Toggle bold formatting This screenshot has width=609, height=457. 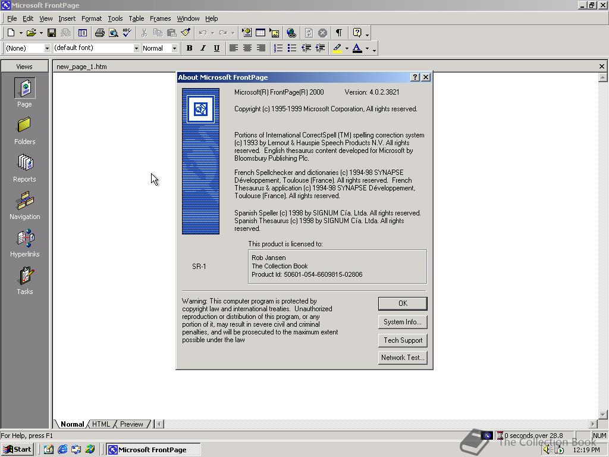pos(189,48)
